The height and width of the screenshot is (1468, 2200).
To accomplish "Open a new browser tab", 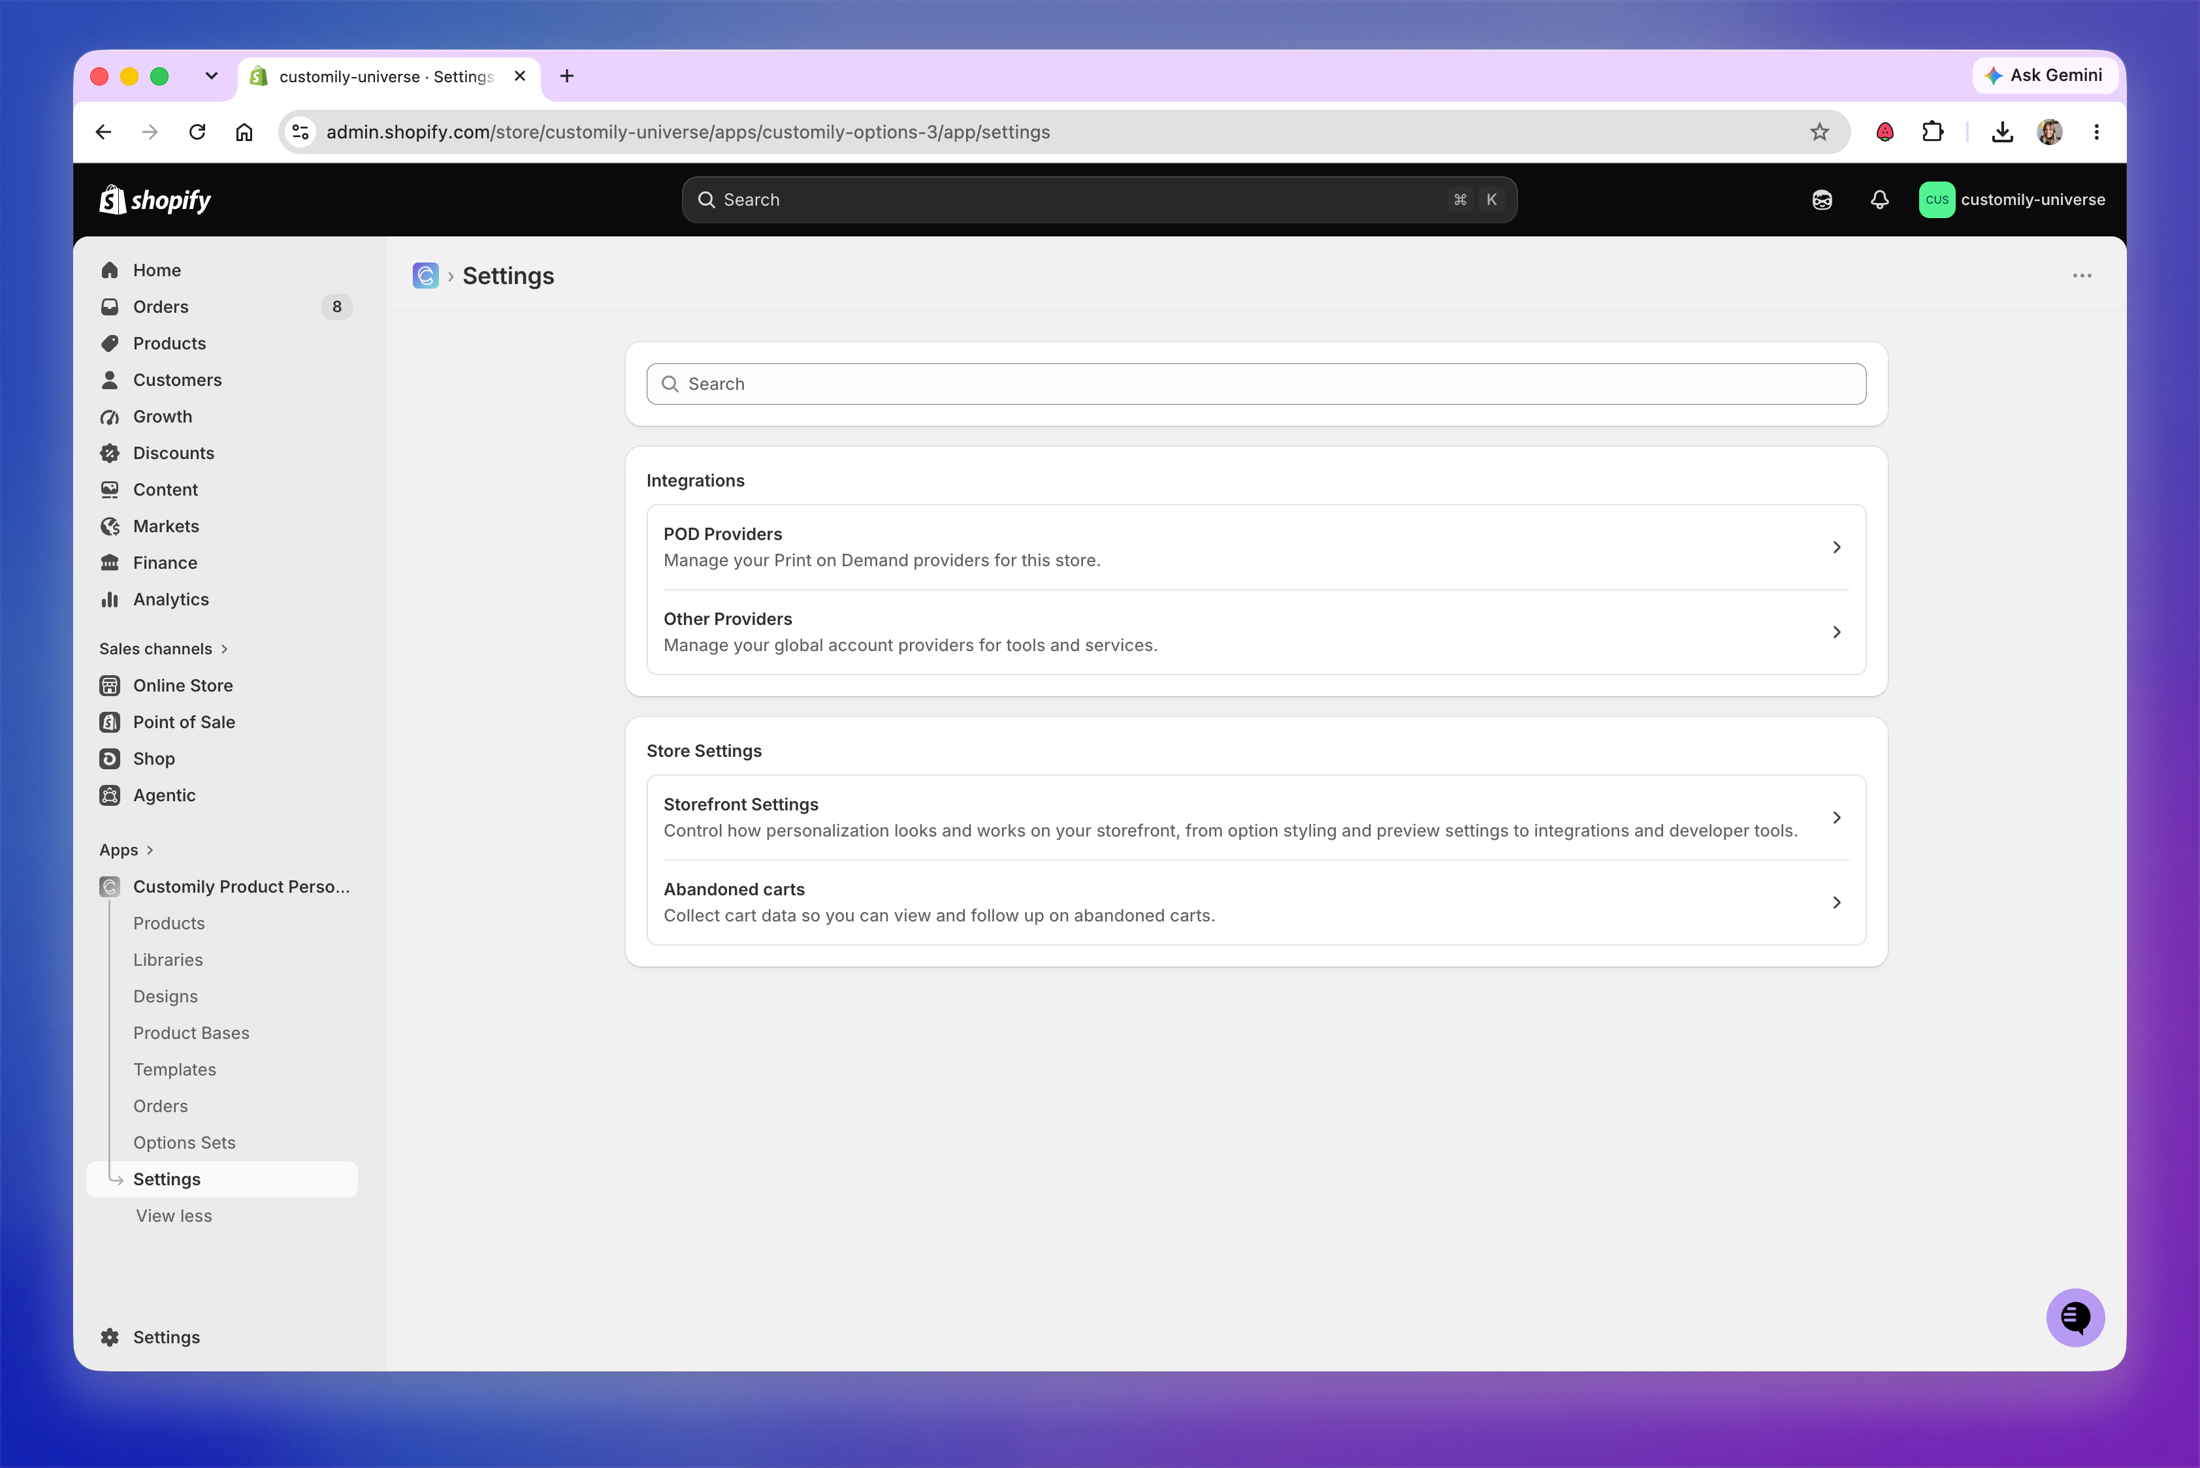I will pos(566,76).
